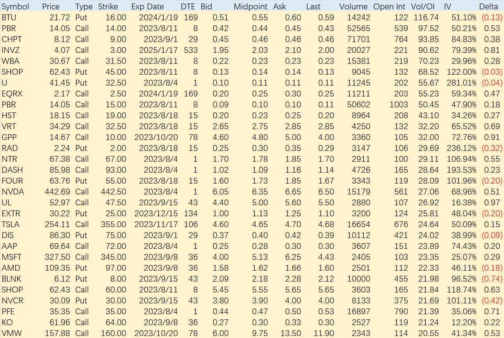Select the ask 5.60 in the UL row
The height and width of the screenshot is (338, 504).
(293, 203)
